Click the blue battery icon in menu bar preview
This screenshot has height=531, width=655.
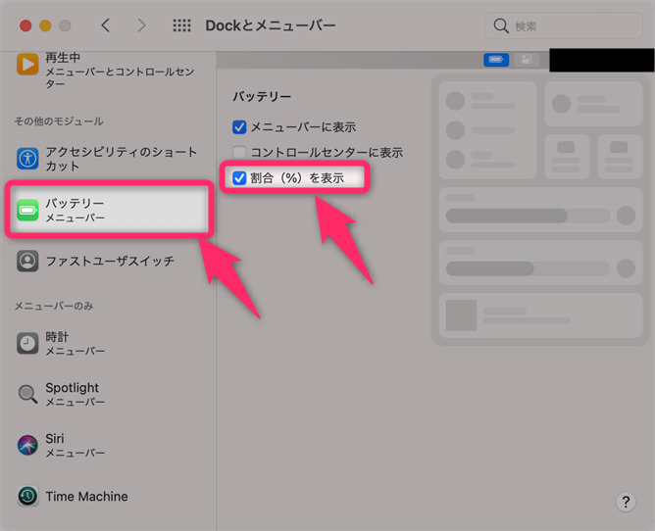coord(496,60)
